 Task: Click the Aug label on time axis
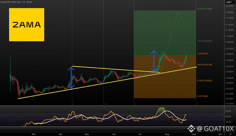(167, 134)
